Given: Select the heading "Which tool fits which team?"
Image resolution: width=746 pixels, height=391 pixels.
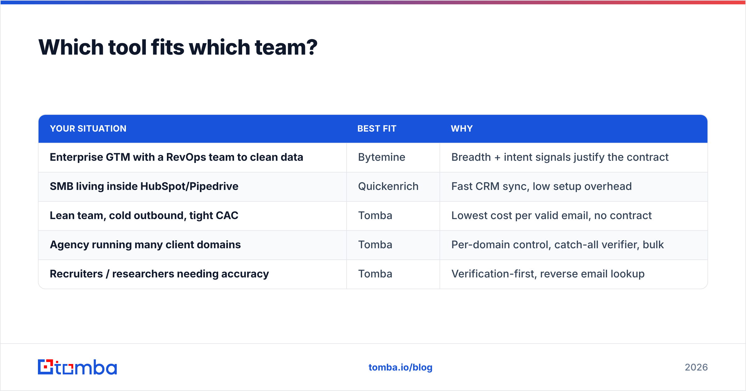Looking at the screenshot, I should [x=178, y=47].
